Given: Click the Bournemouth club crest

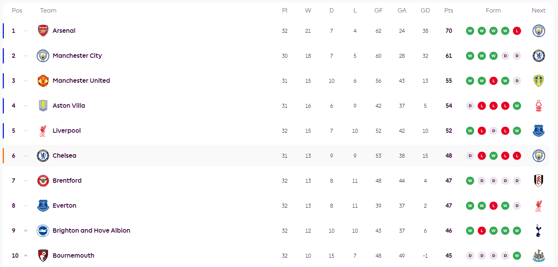Looking at the screenshot, I should (x=43, y=256).
